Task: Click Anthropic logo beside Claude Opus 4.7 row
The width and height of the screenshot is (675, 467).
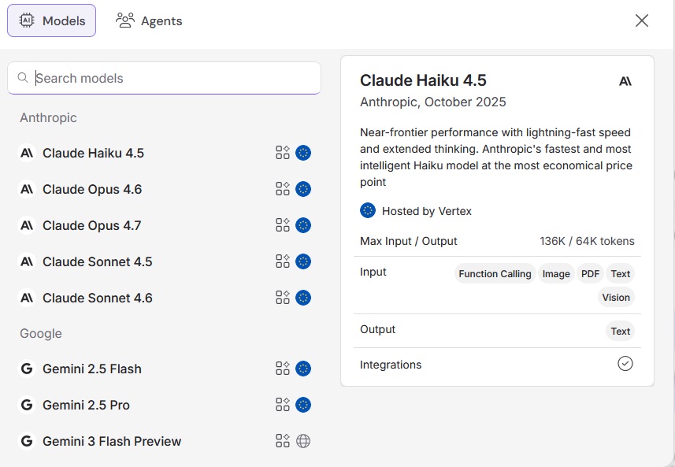Action: [27, 225]
